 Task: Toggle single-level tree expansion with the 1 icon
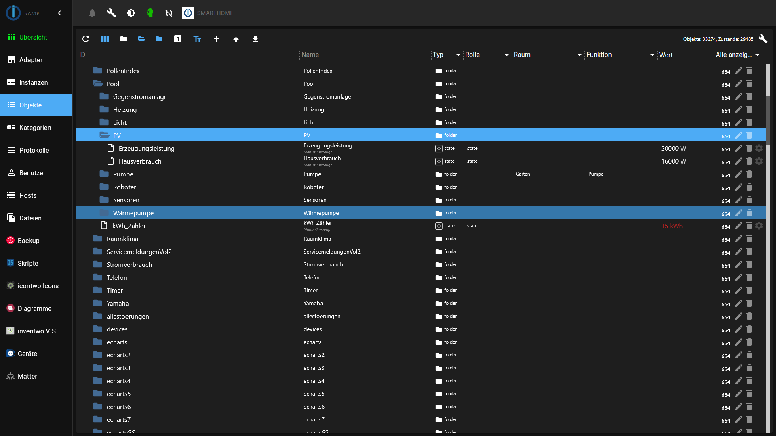coord(178,39)
